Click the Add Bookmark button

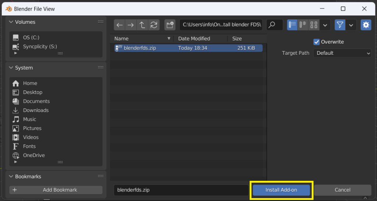(x=56, y=190)
